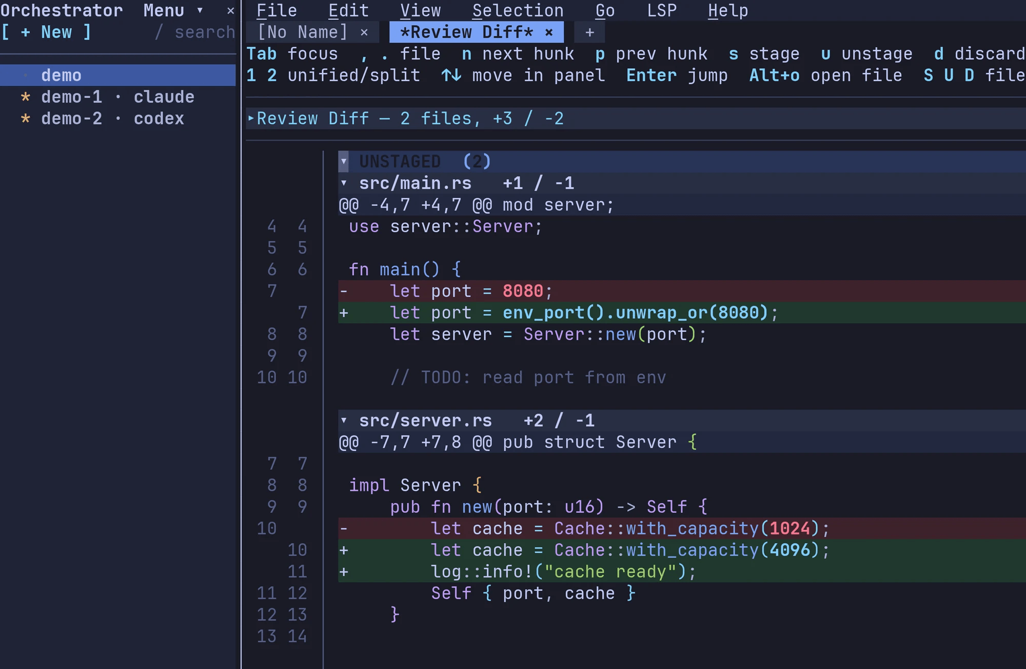Select the demo-1 · claude session
The image size is (1026, 669).
(x=118, y=97)
